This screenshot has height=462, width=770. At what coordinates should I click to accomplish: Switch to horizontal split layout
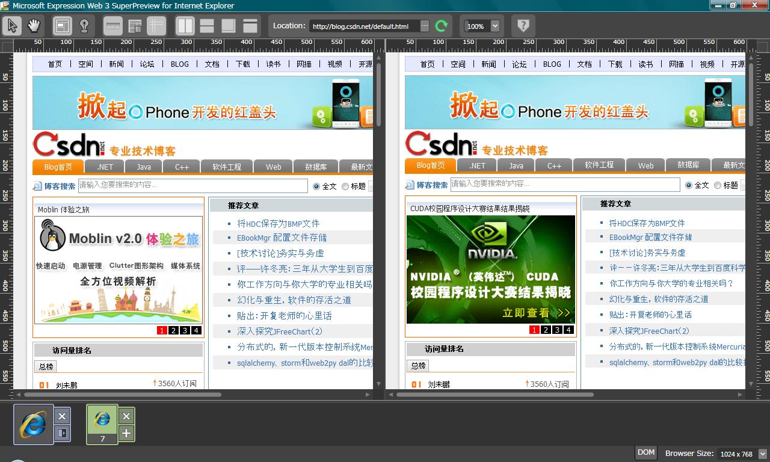(x=207, y=26)
